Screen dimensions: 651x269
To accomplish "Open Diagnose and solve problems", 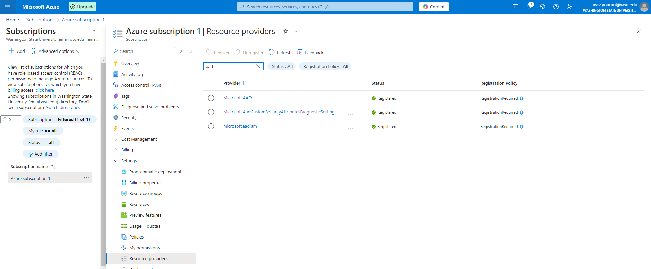I will (150, 107).
